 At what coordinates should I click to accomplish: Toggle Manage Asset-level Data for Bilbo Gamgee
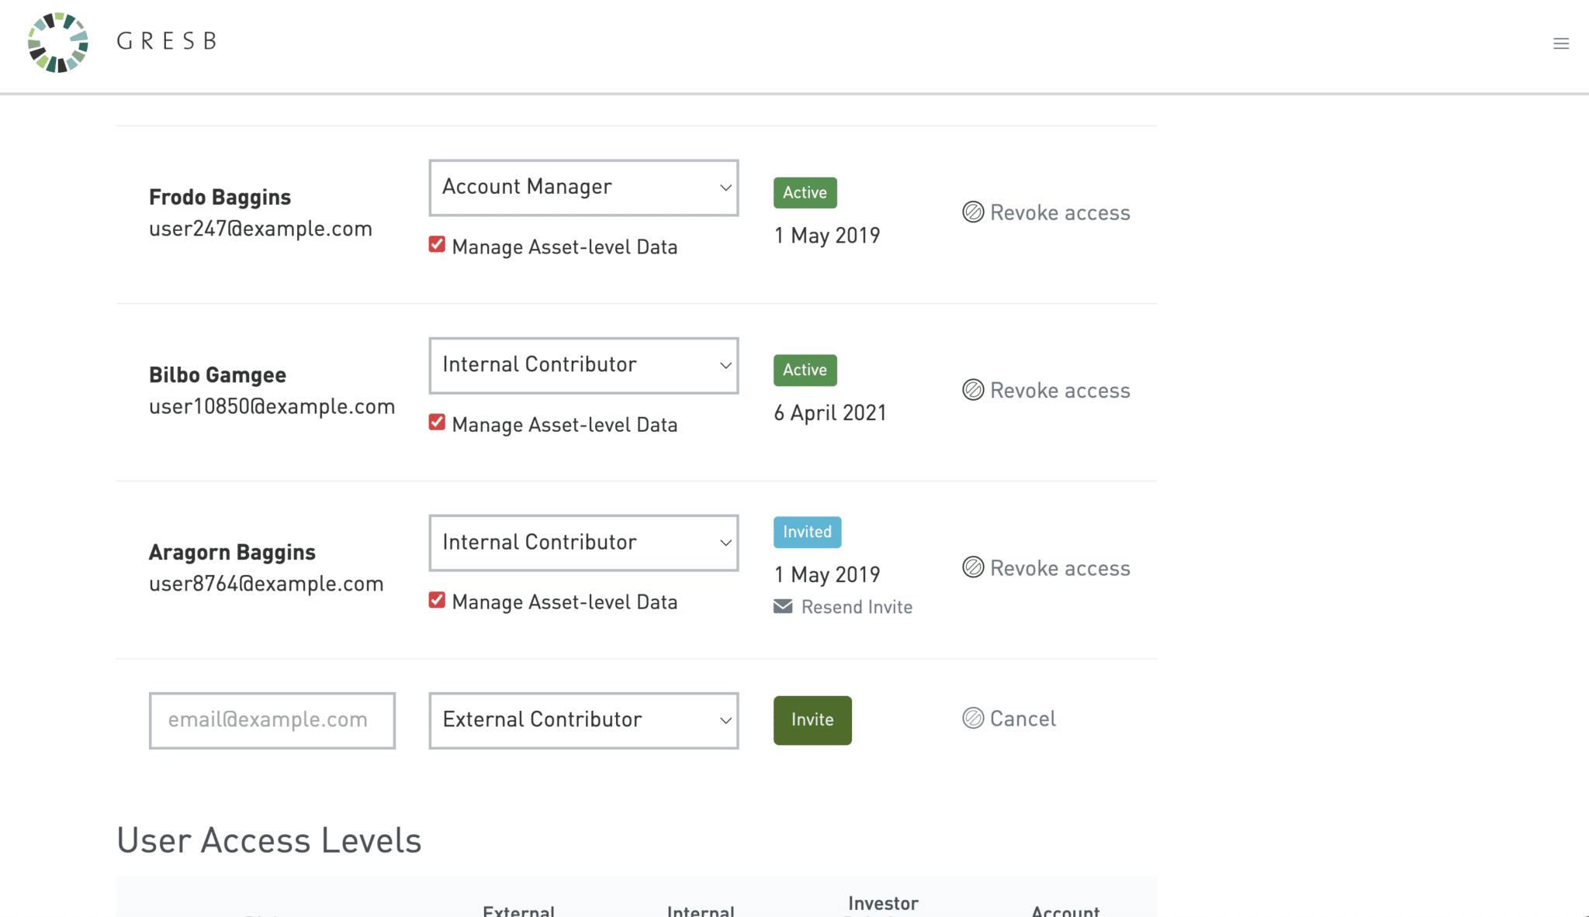(437, 422)
